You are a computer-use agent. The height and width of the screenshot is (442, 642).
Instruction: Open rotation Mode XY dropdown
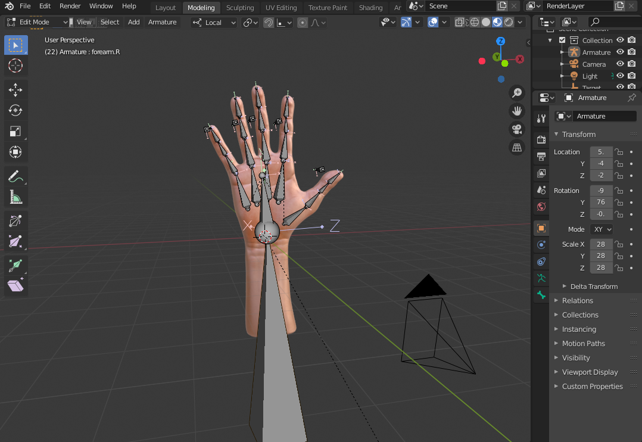[x=602, y=229]
